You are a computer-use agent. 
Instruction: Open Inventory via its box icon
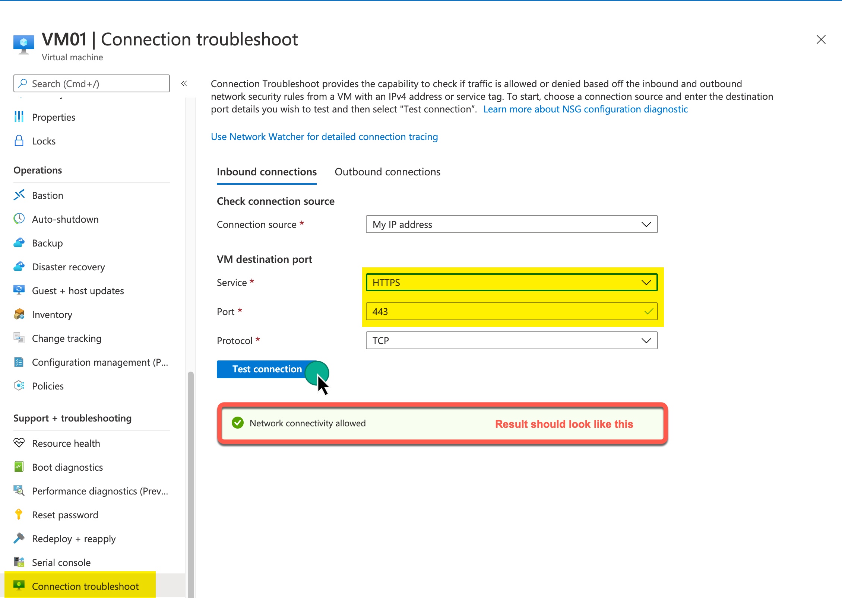(x=19, y=314)
